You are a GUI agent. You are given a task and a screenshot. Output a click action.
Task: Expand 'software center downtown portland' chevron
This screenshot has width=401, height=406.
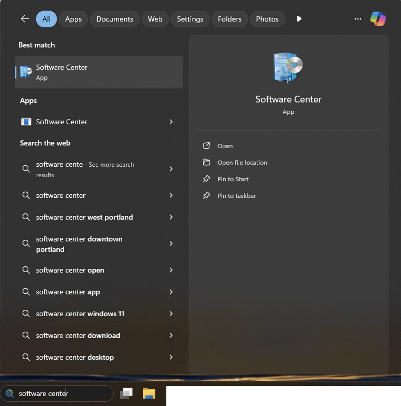(x=171, y=244)
